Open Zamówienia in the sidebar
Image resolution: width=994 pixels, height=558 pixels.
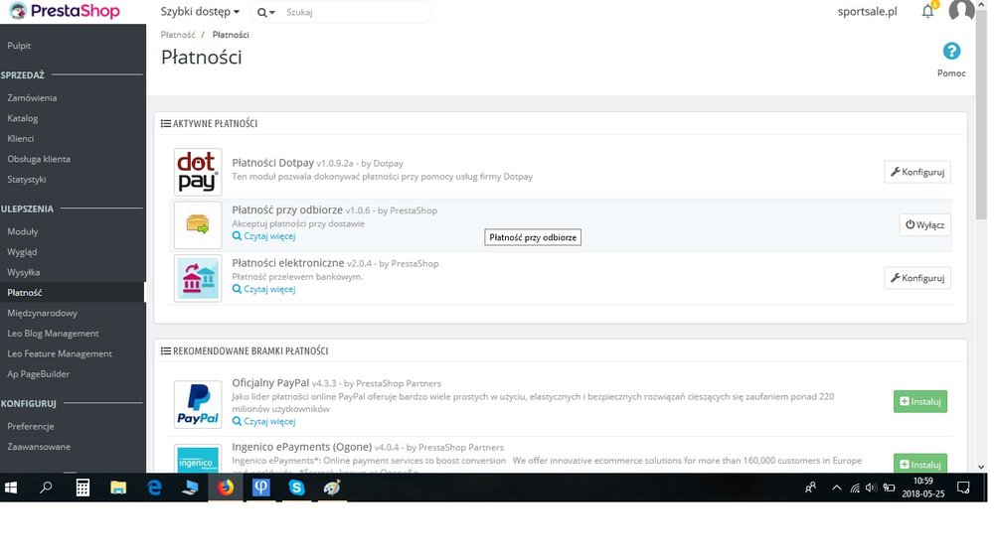click(x=32, y=97)
